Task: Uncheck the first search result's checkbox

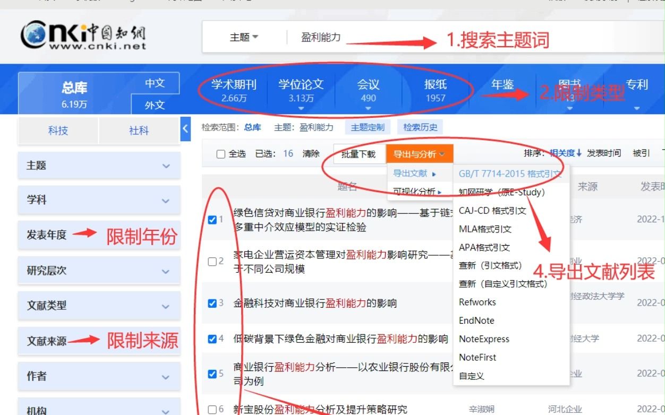Action: click(211, 219)
